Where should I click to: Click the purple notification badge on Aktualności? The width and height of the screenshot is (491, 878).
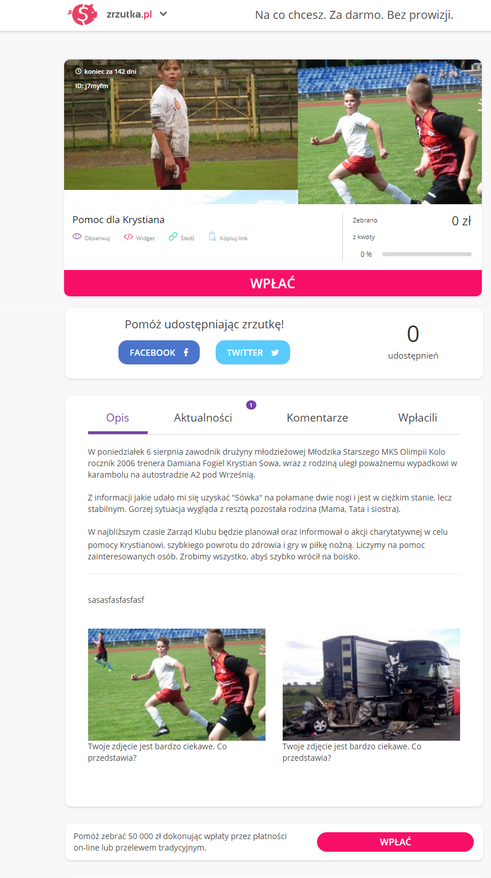point(251,405)
